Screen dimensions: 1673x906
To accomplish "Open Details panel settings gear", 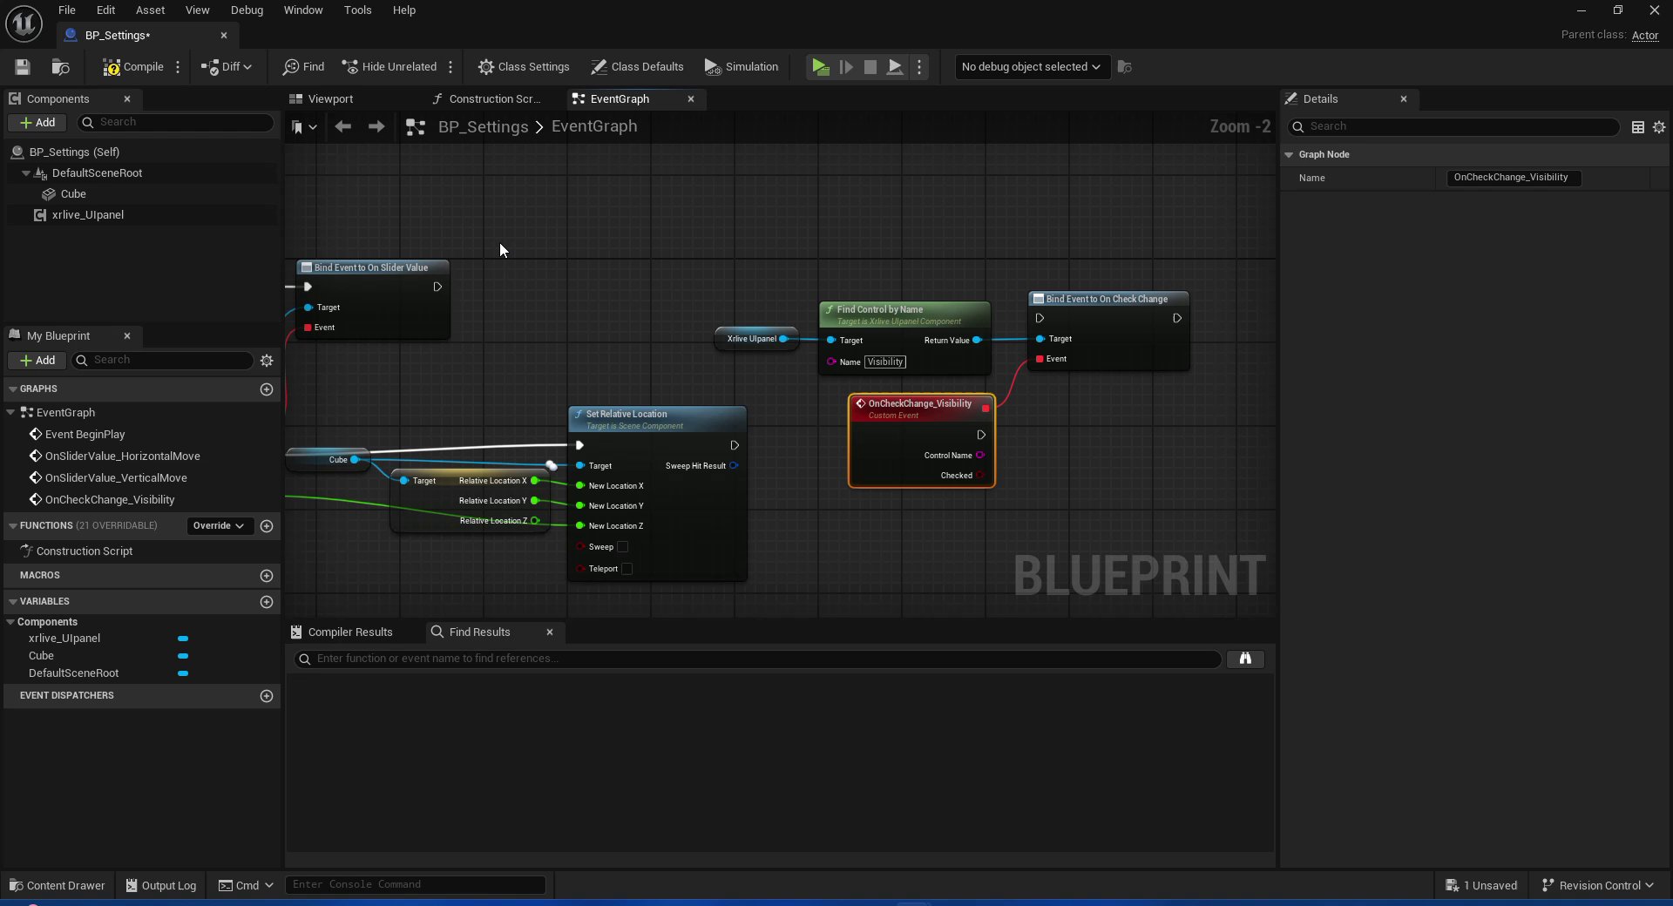I will (x=1659, y=127).
